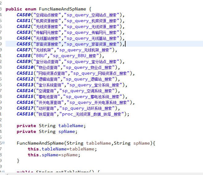Select the CASE17 enum constant
The image size is (203, 175).
(x=25, y=108)
